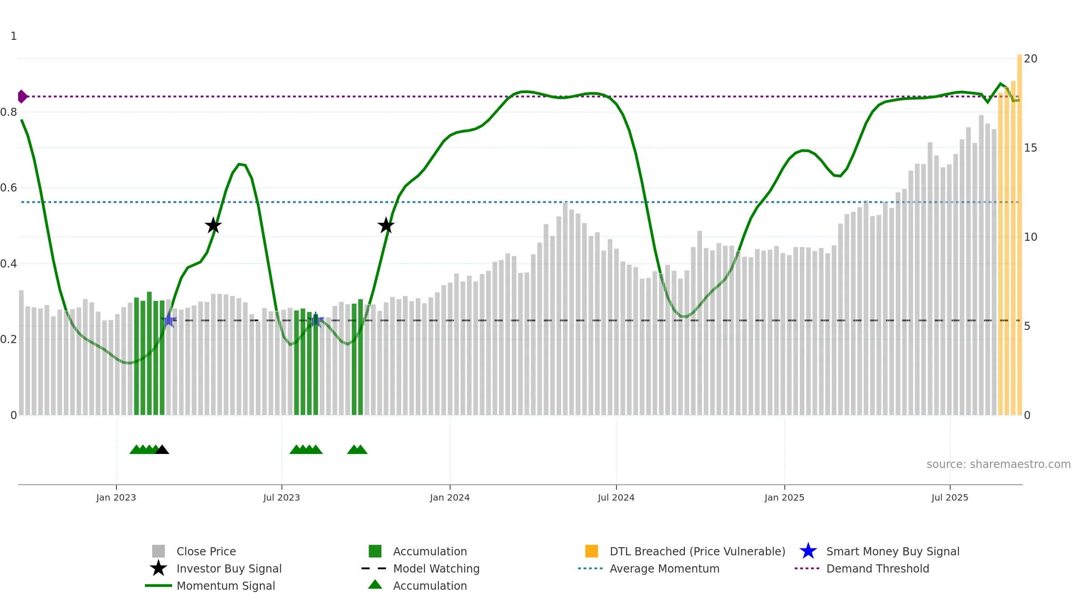Image resolution: width=1087 pixels, height=611 pixels.
Task: Click the Jul 2024 axis label
Action: (x=616, y=498)
